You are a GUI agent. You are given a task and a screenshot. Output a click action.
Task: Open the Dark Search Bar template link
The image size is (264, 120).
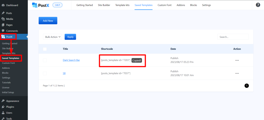pyautogui.click(x=71, y=60)
